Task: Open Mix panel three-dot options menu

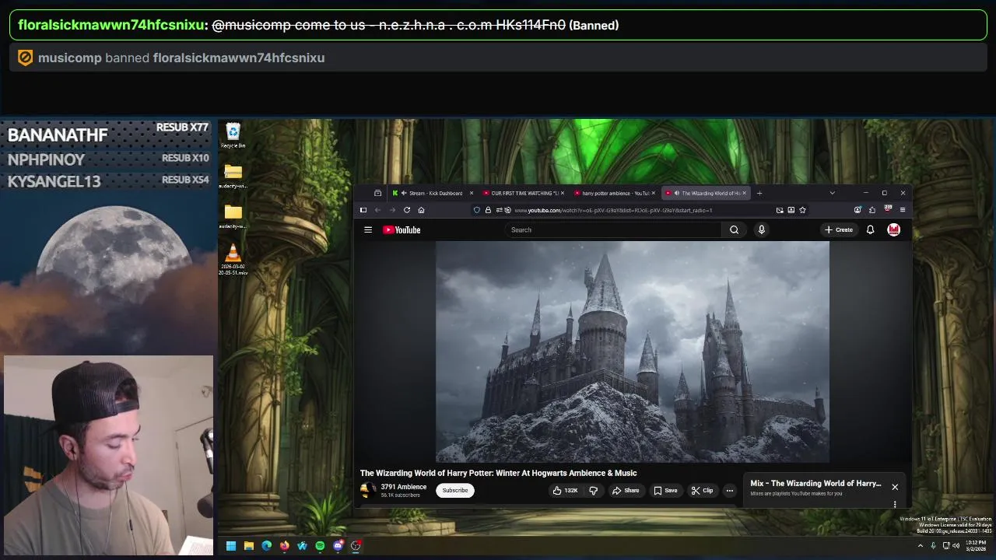Action: coord(895,504)
